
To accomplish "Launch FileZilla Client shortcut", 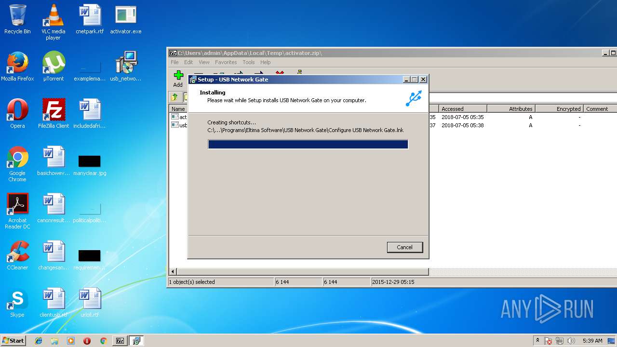I will point(53,114).
